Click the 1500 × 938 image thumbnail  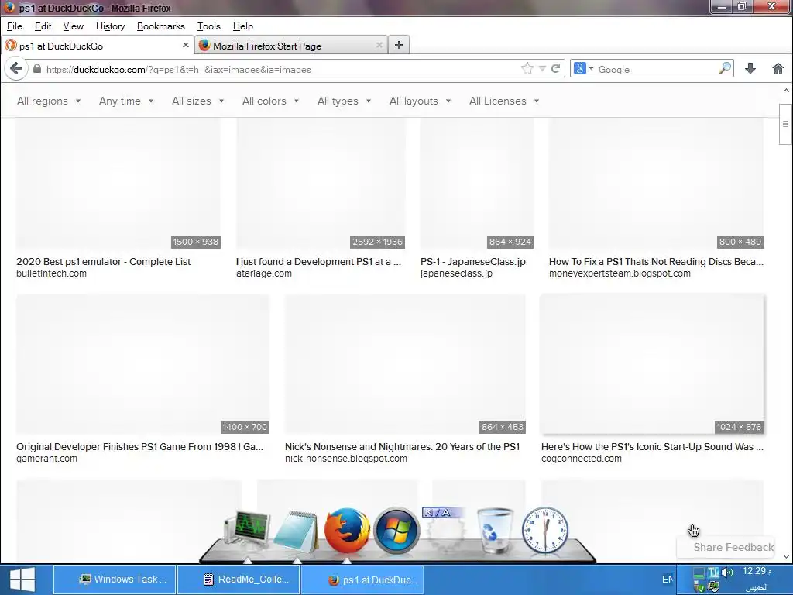pos(118,184)
